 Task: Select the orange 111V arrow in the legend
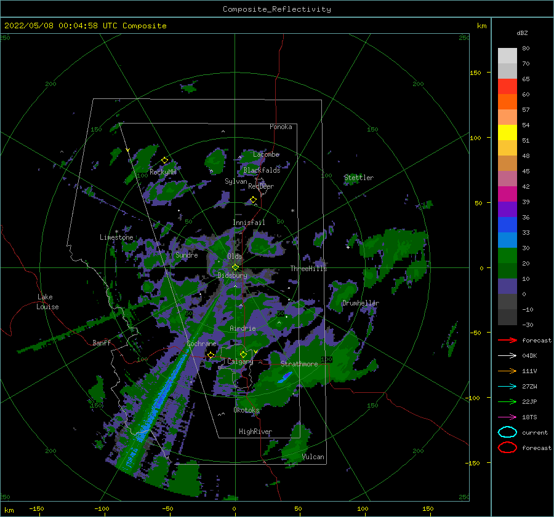coord(507,371)
